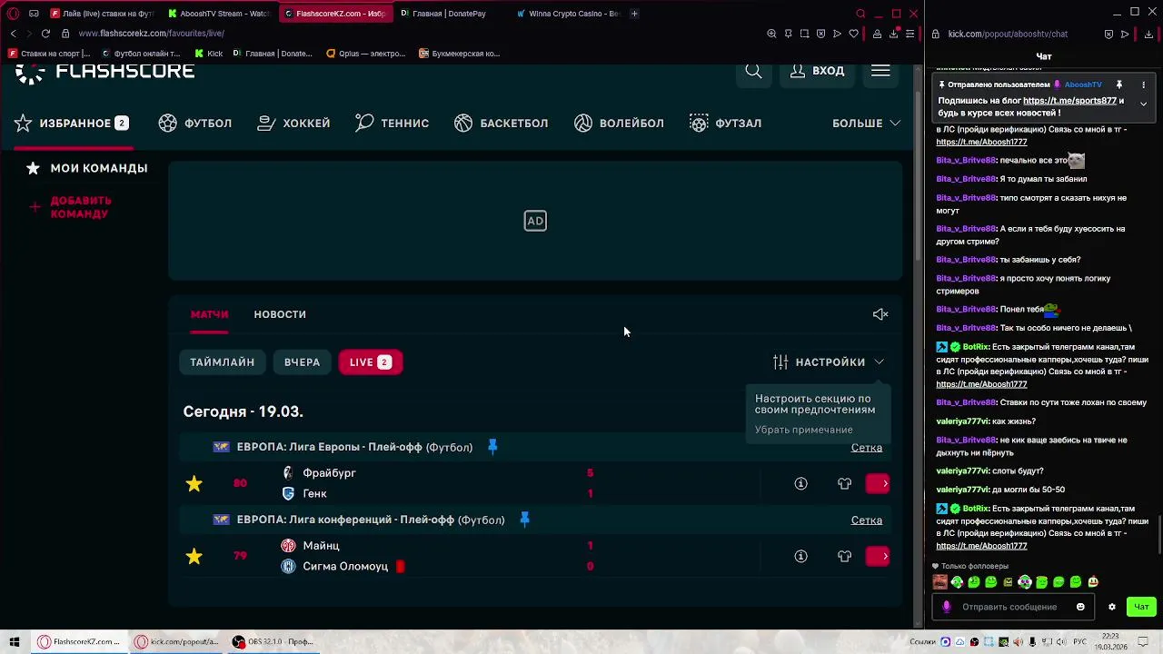The width and height of the screenshot is (1163, 654).
Task: Click the jersey icon in Фрайбург row
Action: tap(844, 484)
